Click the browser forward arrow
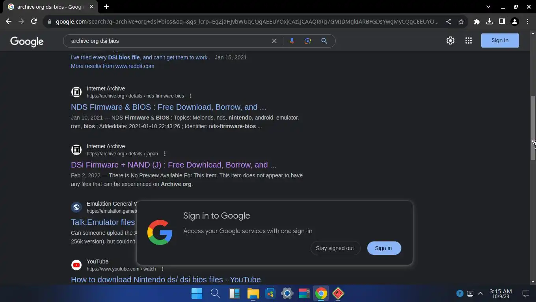The height and width of the screenshot is (302, 536). click(21, 22)
